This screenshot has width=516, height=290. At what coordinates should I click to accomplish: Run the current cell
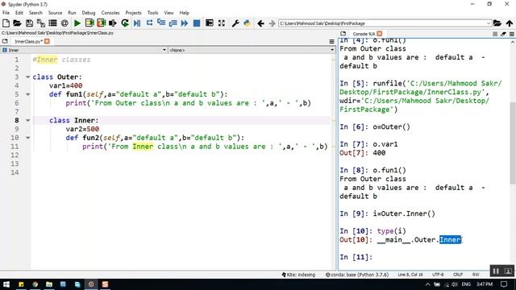coord(89,23)
